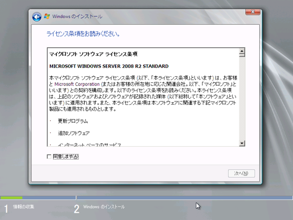Click the bullet item 更新プログラム

tap(73, 121)
